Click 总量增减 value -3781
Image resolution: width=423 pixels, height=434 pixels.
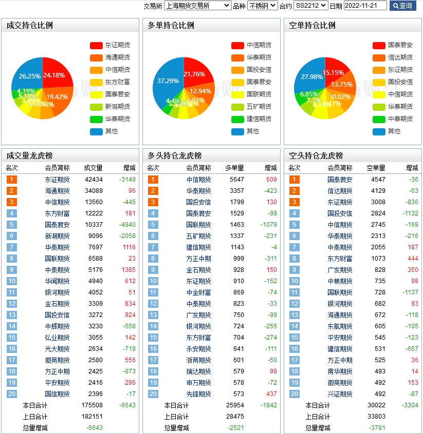pyautogui.click(x=377, y=428)
